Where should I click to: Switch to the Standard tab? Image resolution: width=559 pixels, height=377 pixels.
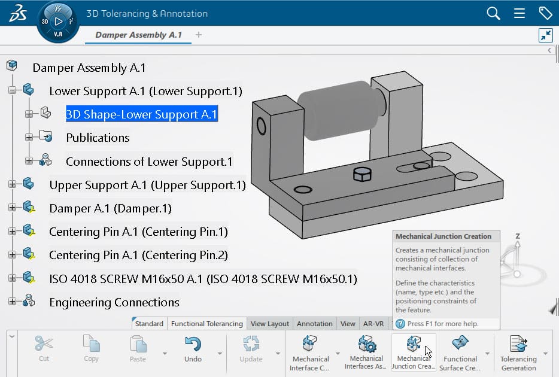149,324
